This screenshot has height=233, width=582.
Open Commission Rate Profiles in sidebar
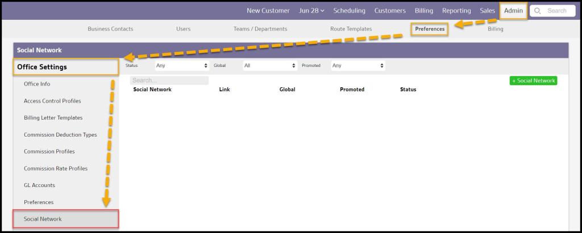pos(56,168)
